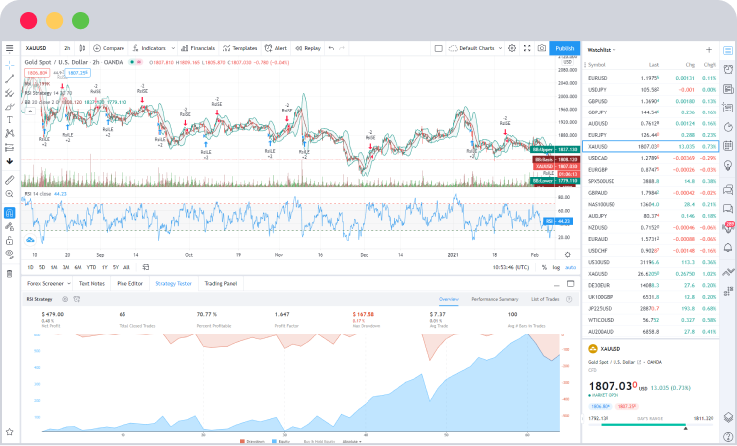Select the Text drawing tool
Image resolution: width=737 pixels, height=446 pixels.
click(x=10, y=119)
